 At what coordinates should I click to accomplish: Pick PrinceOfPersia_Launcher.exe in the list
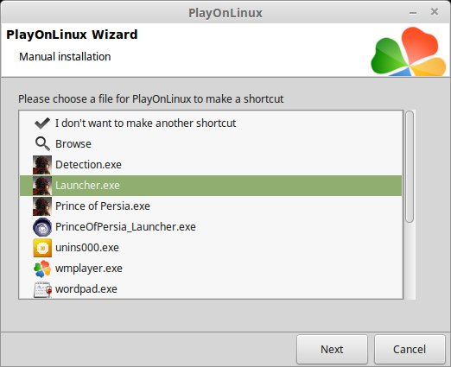point(211,227)
